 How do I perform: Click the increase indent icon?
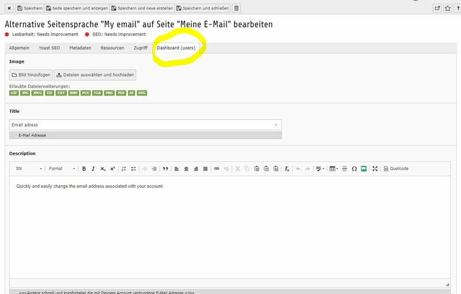[154, 169]
